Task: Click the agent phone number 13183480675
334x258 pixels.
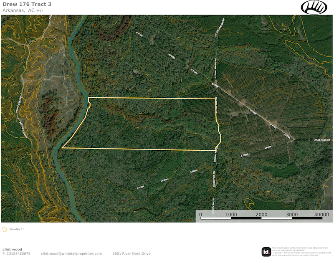Action: (x=16, y=253)
